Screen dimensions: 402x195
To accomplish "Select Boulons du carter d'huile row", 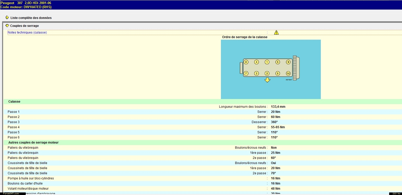I will (202, 183).
